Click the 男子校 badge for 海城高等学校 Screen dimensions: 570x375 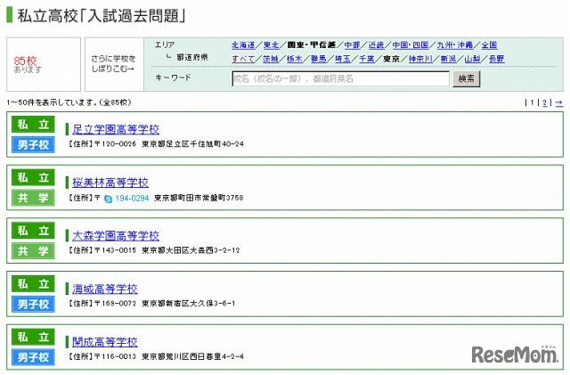33,304
